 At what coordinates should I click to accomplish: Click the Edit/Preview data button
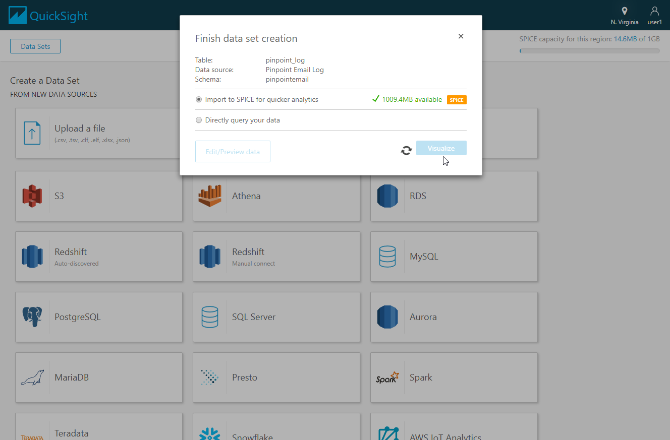[x=233, y=152]
